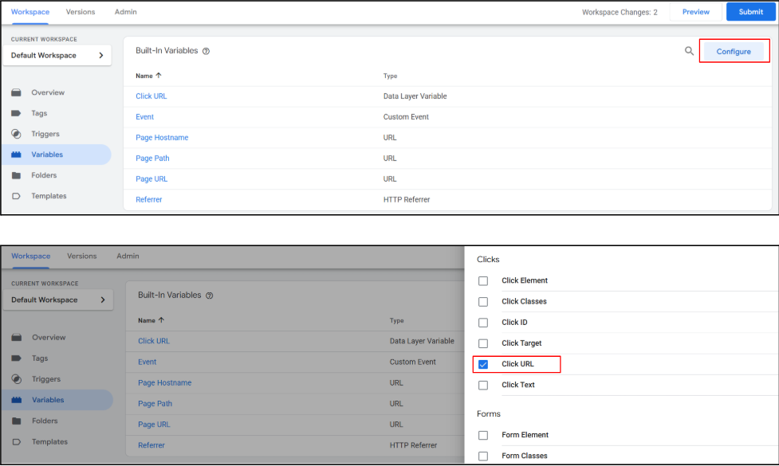This screenshot has height=466, width=779.
Task: Click the Folders icon in the upper sidebar
Action: (x=16, y=175)
